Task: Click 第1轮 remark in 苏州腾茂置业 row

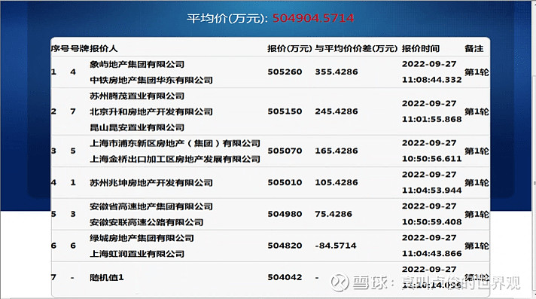Action: (477, 111)
